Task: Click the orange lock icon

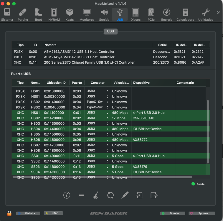Action: pos(9,213)
